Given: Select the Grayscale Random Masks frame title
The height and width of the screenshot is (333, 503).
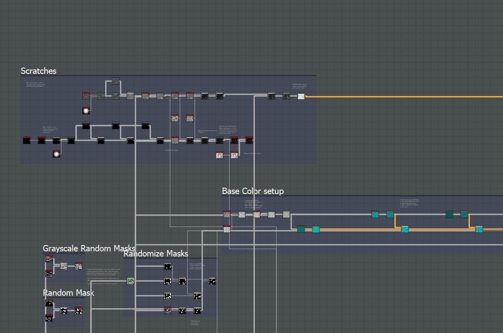Looking at the screenshot, I should [89, 248].
